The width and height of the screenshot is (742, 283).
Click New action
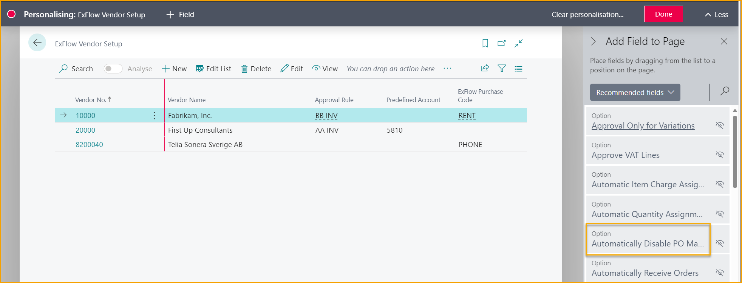[174, 69]
